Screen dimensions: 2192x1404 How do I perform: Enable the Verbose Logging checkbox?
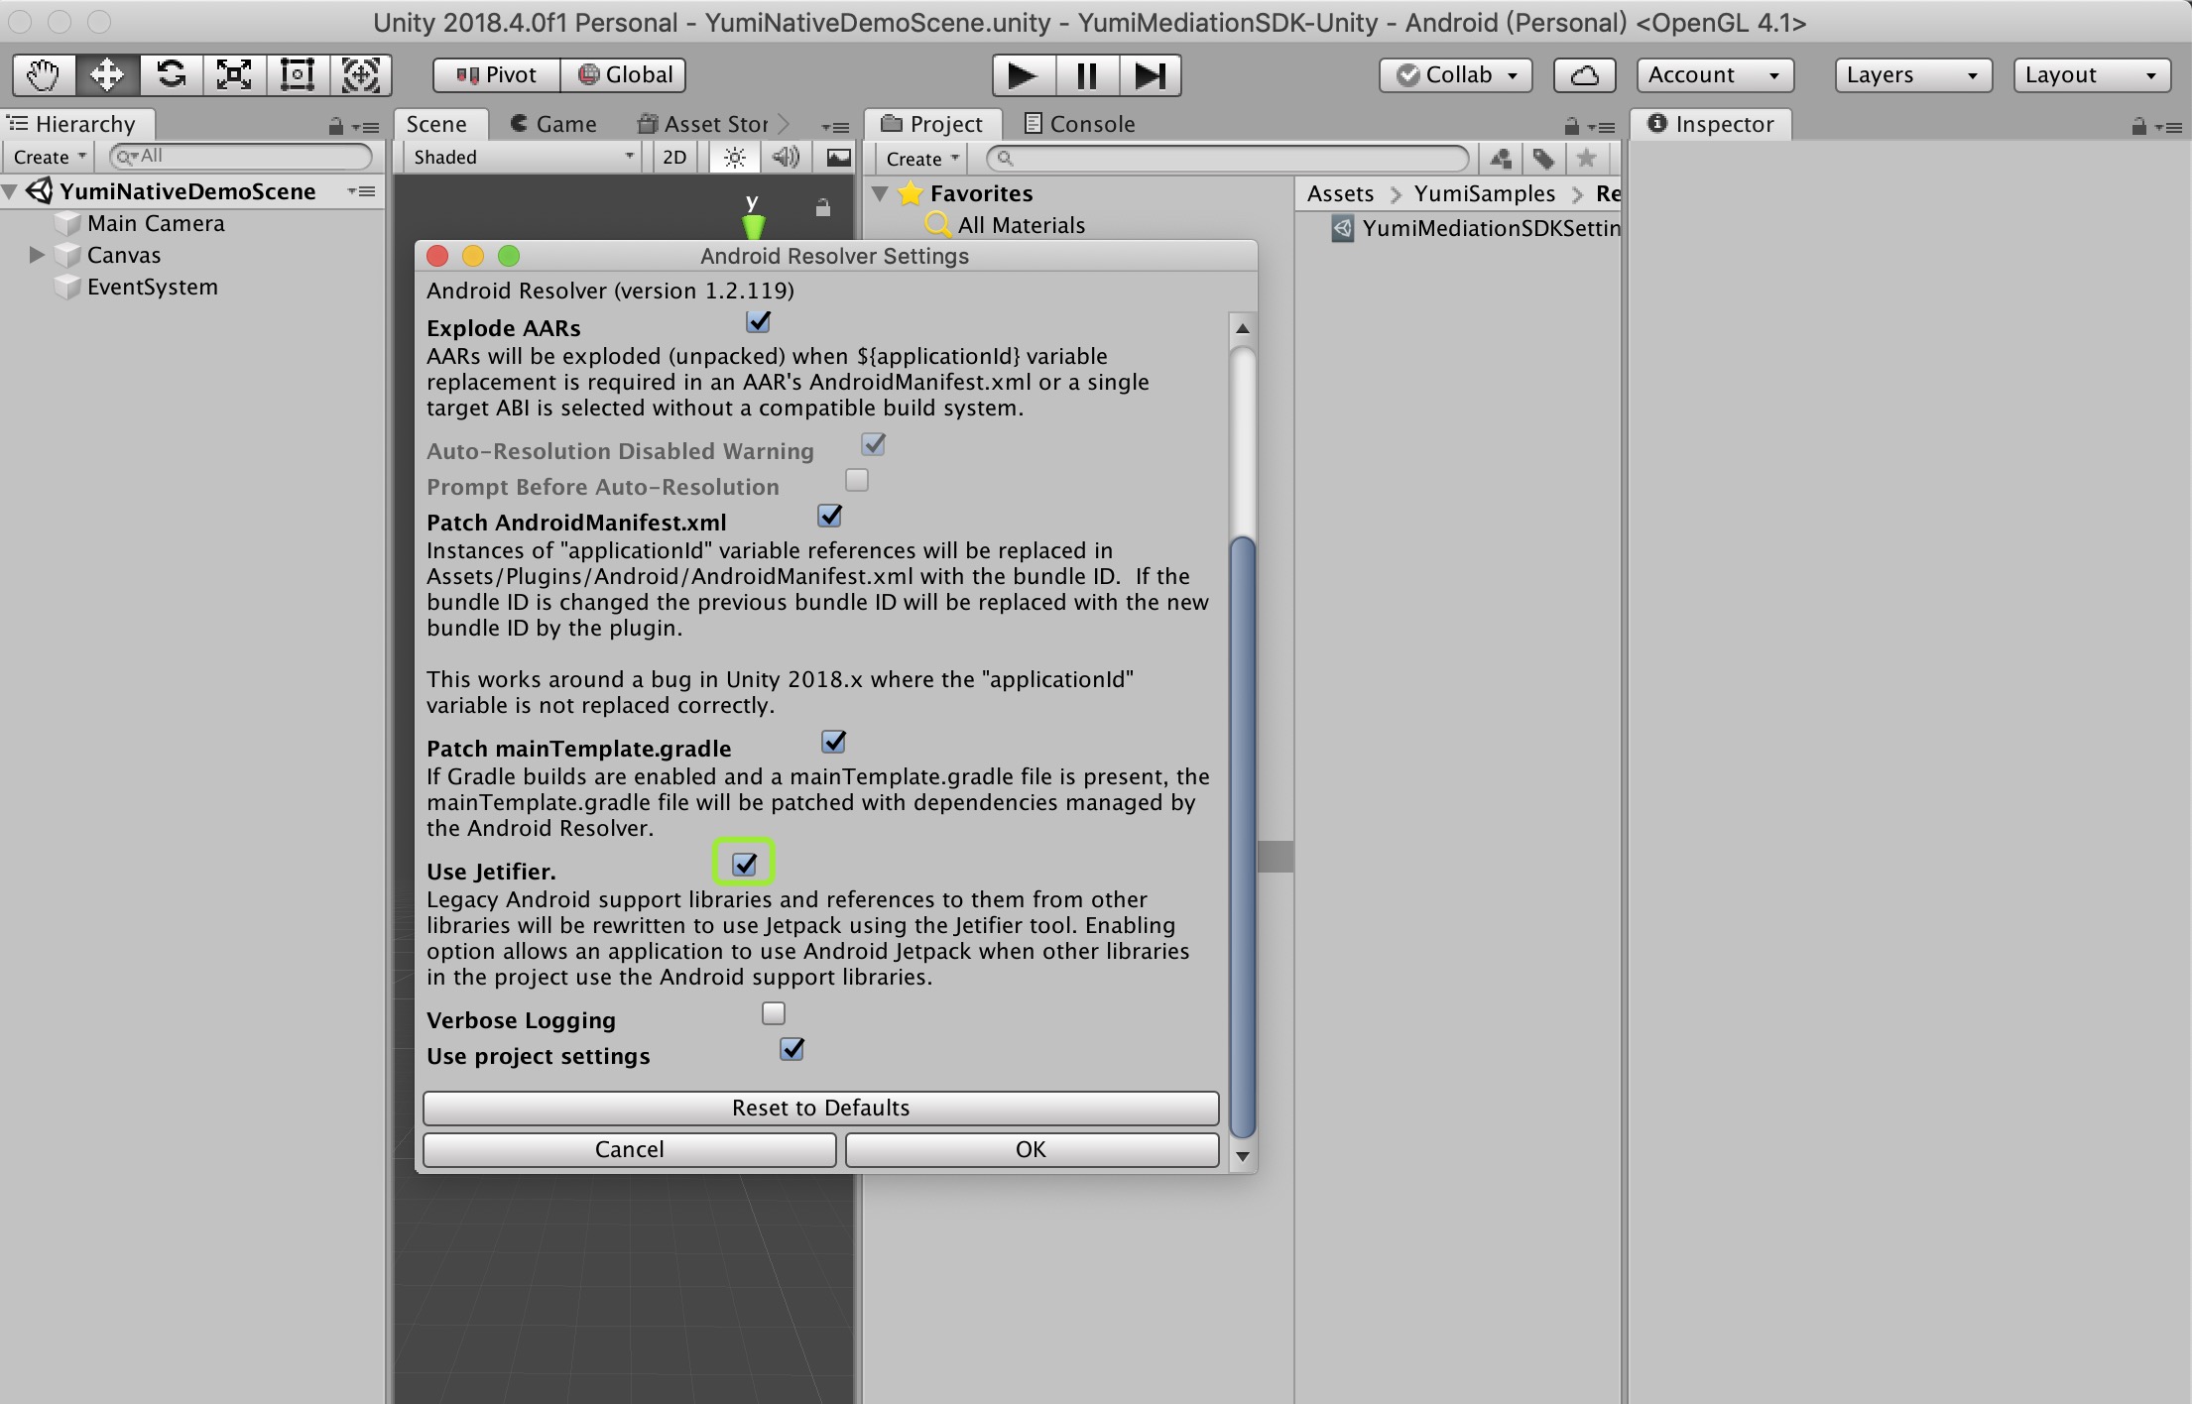click(x=773, y=1013)
